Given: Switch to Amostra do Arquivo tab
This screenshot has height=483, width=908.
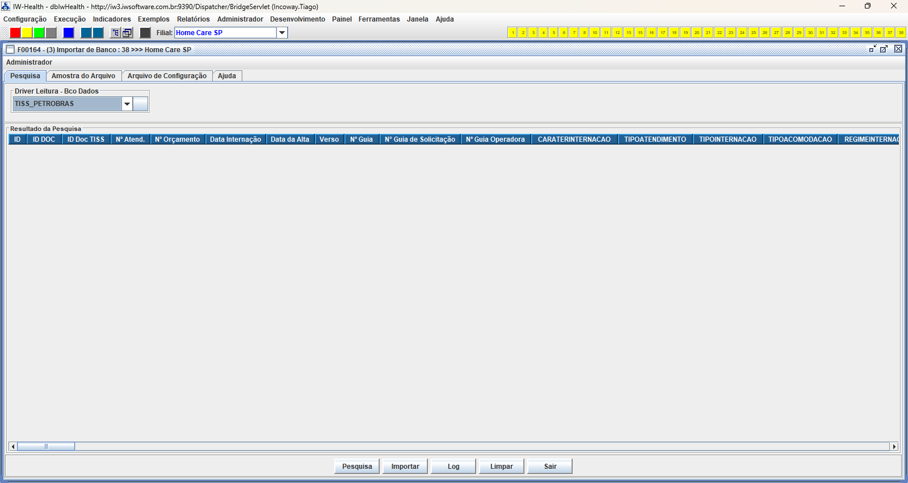Looking at the screenshot, I should tap(83, 76).
